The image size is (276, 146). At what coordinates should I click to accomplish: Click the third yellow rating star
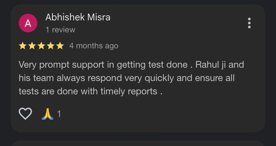point(41,46)
